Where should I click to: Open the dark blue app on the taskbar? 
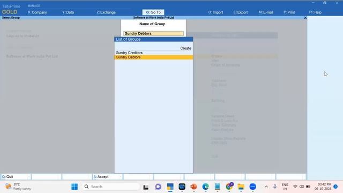182,187
